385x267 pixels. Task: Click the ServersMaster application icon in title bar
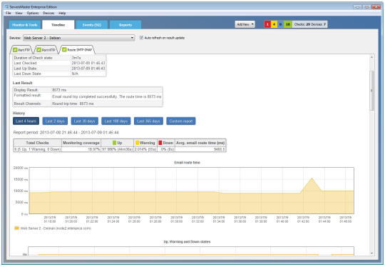[x=6, y=6]
